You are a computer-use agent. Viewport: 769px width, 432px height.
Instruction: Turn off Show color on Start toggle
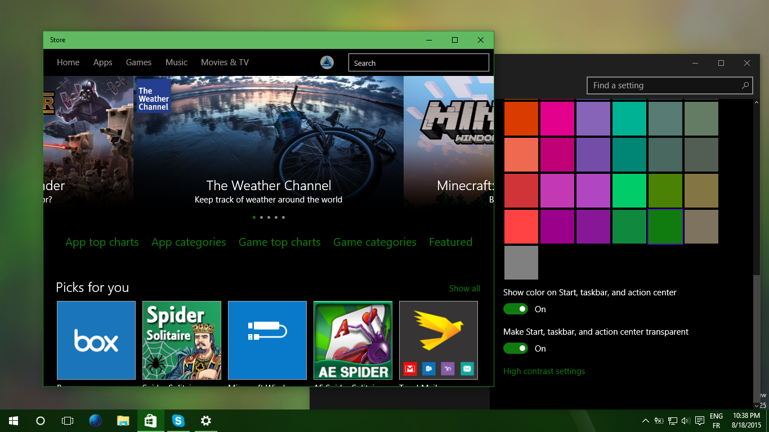[516, 309]
